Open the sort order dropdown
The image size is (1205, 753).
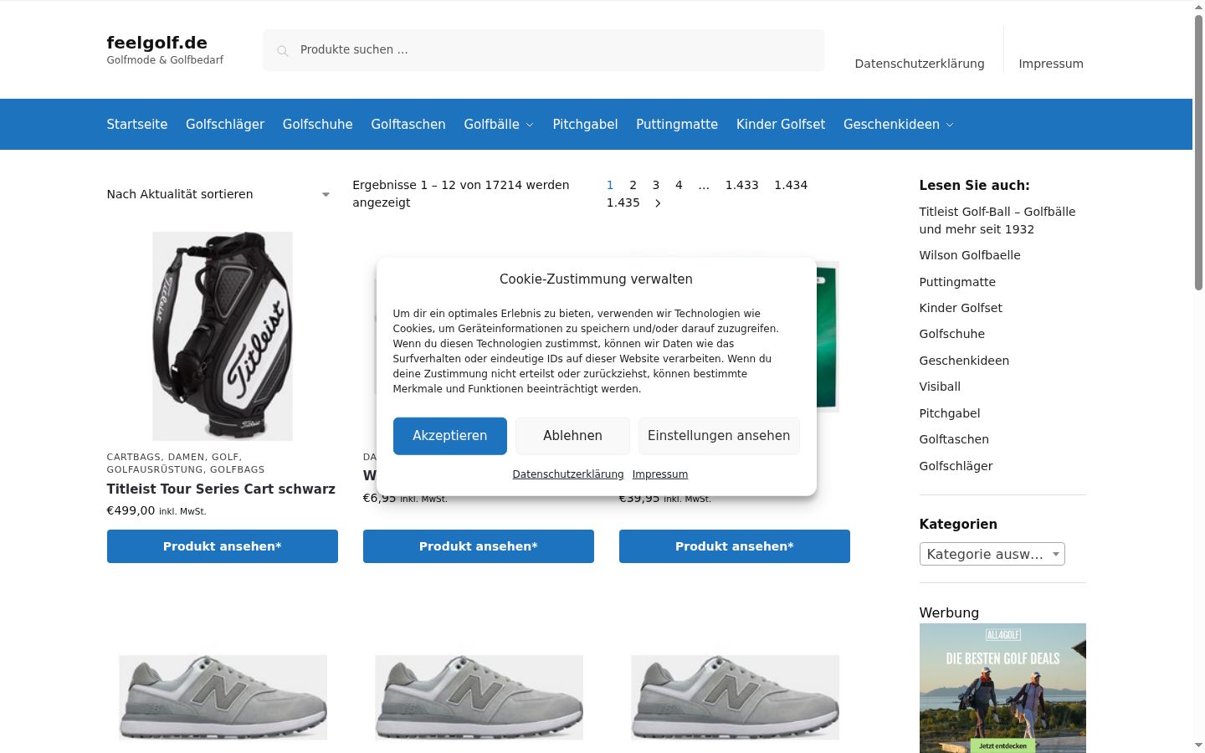pos(218,194)
